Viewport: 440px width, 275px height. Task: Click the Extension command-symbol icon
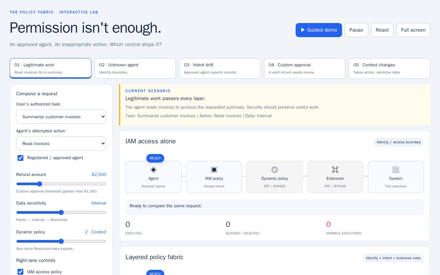[335, 169]
